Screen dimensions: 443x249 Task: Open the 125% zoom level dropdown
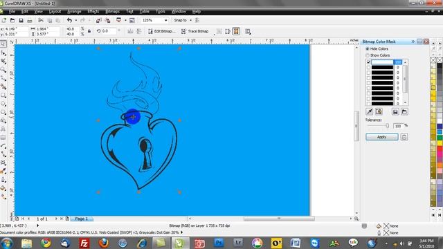point(166,20)
